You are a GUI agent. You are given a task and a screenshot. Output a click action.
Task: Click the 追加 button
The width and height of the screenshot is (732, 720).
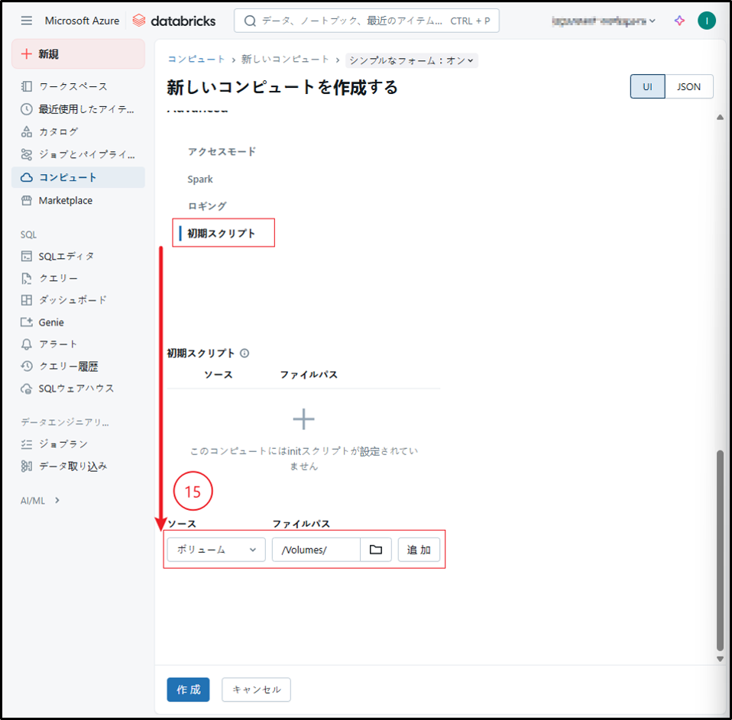[x=419, y=550]
